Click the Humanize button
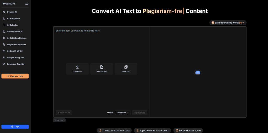Viewport: 268px width, 133px height. tap(140, 113)
